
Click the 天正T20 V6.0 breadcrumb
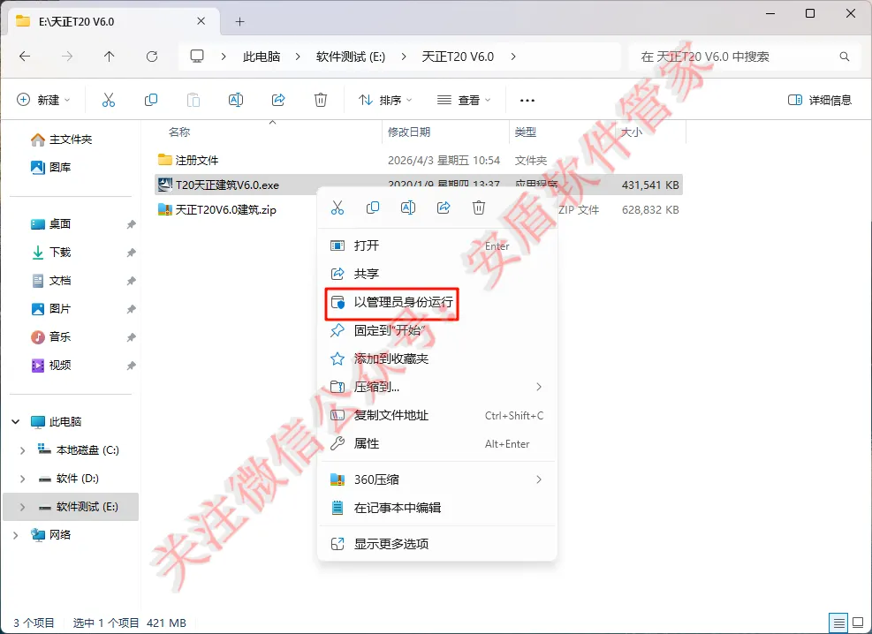tap(458, 57)
